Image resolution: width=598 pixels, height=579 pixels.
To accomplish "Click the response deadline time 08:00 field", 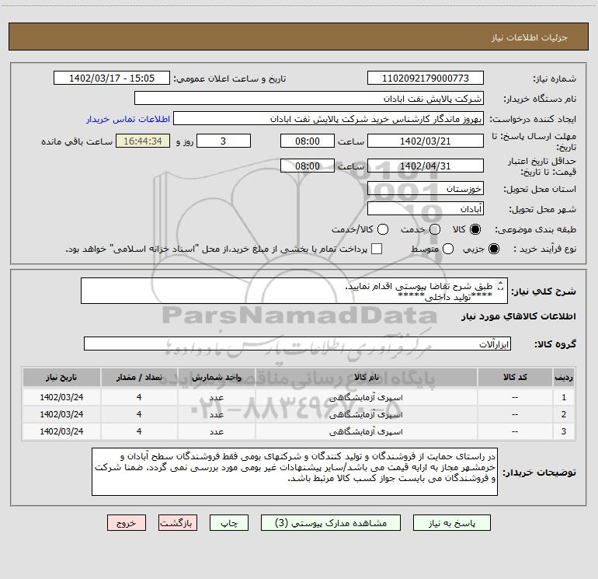I will coord(308,141).
